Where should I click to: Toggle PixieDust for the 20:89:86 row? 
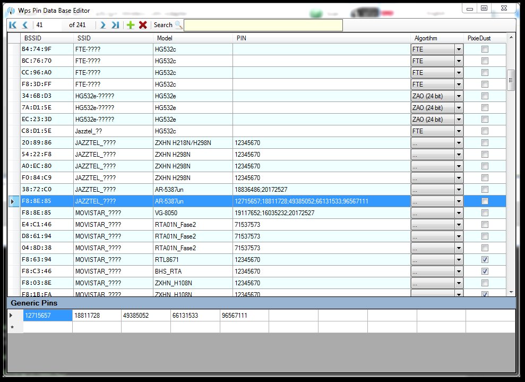pos(485,143)
